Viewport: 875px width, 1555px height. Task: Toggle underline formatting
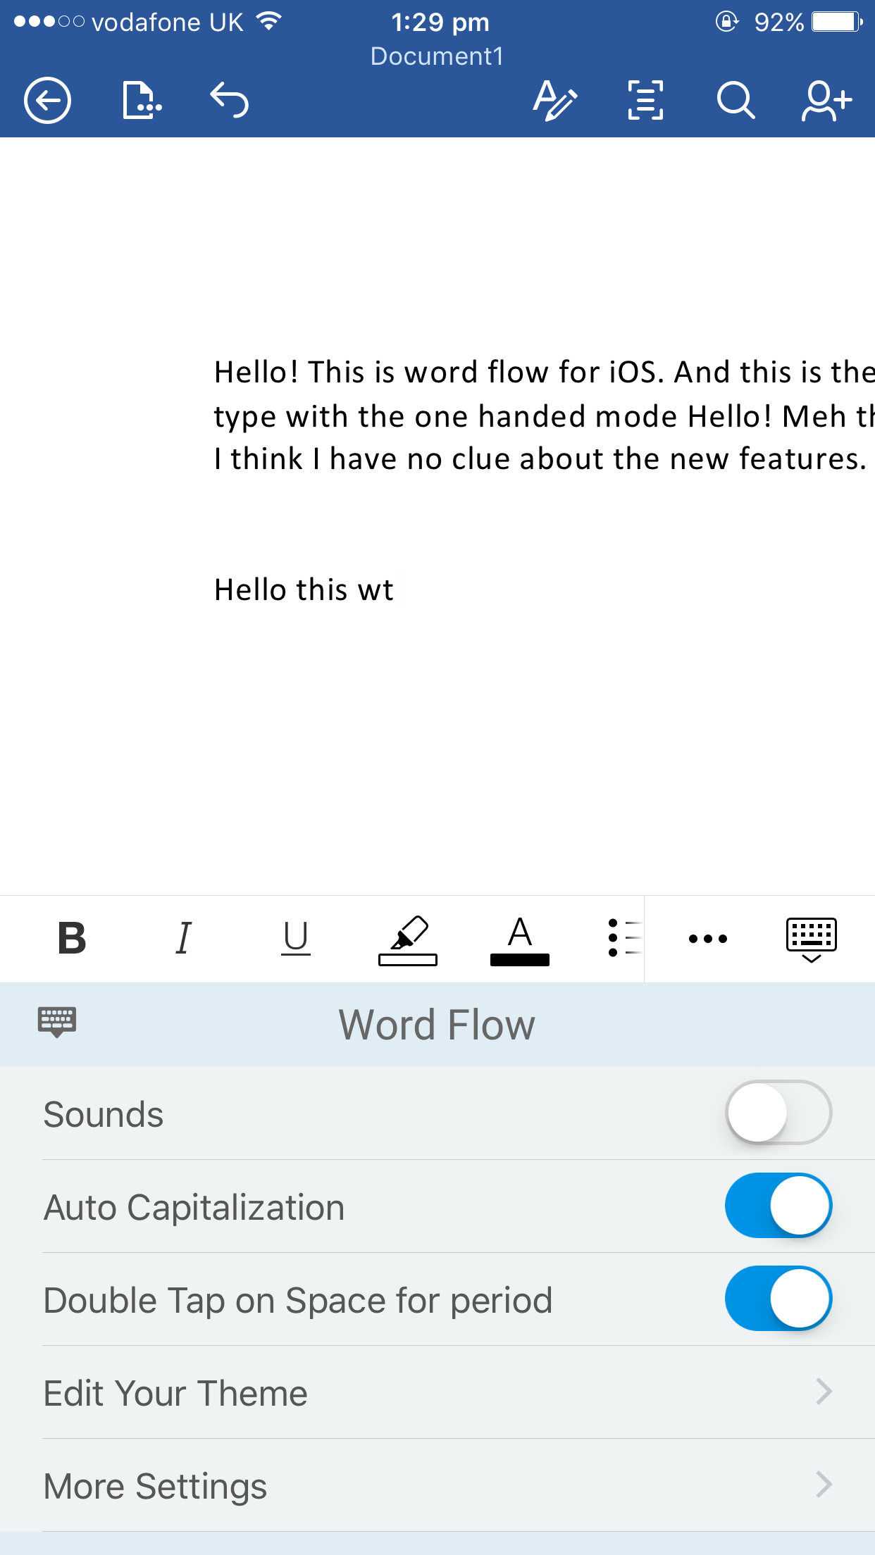pyautogui.click(x=296, y=938)
